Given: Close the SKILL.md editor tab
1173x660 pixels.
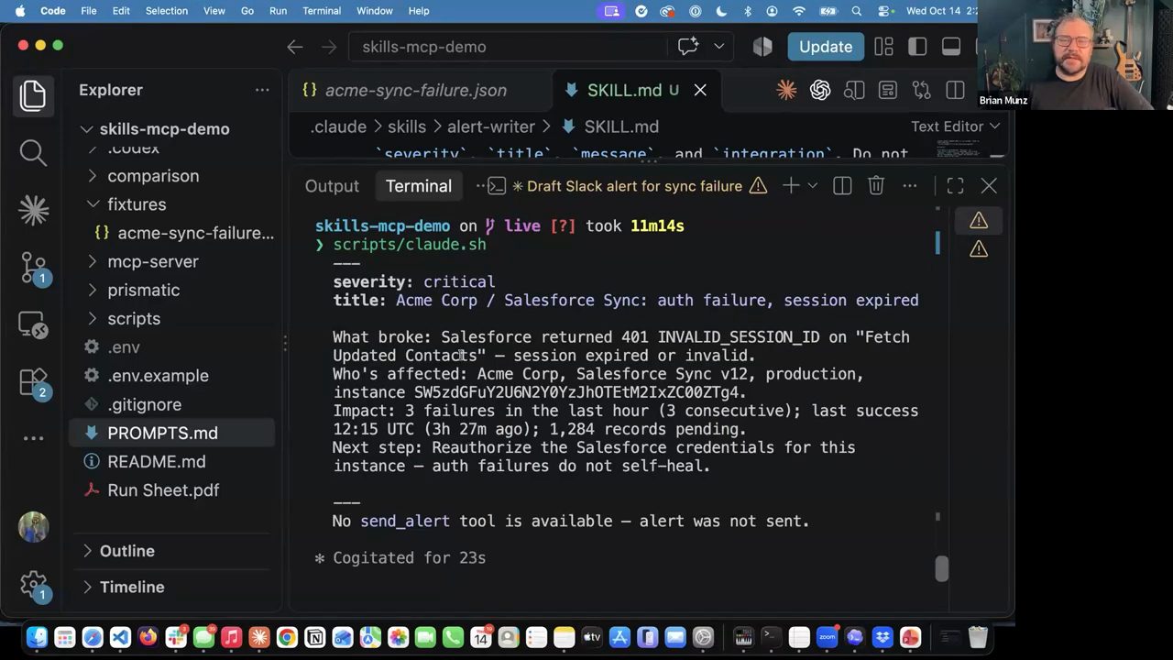Looking at the screenshot, I should point(700,90).
